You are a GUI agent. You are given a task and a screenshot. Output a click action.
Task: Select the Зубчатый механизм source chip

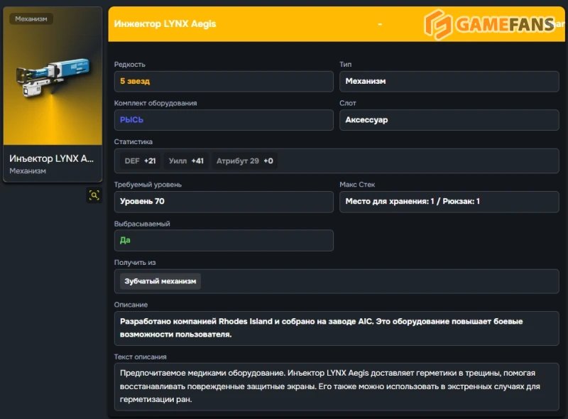(160, 281)
